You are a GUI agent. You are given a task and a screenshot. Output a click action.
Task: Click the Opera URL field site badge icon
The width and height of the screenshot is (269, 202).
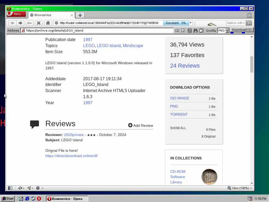pos(56,23)
